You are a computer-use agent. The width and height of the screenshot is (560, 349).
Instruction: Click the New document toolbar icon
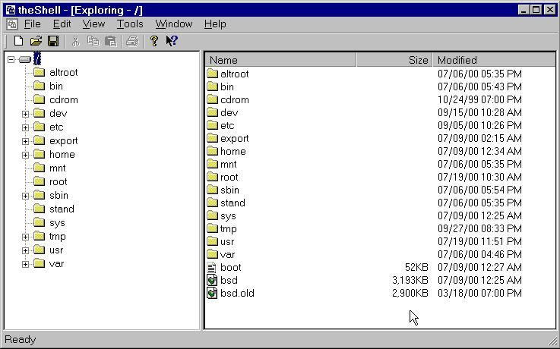[x=19, y=41]
